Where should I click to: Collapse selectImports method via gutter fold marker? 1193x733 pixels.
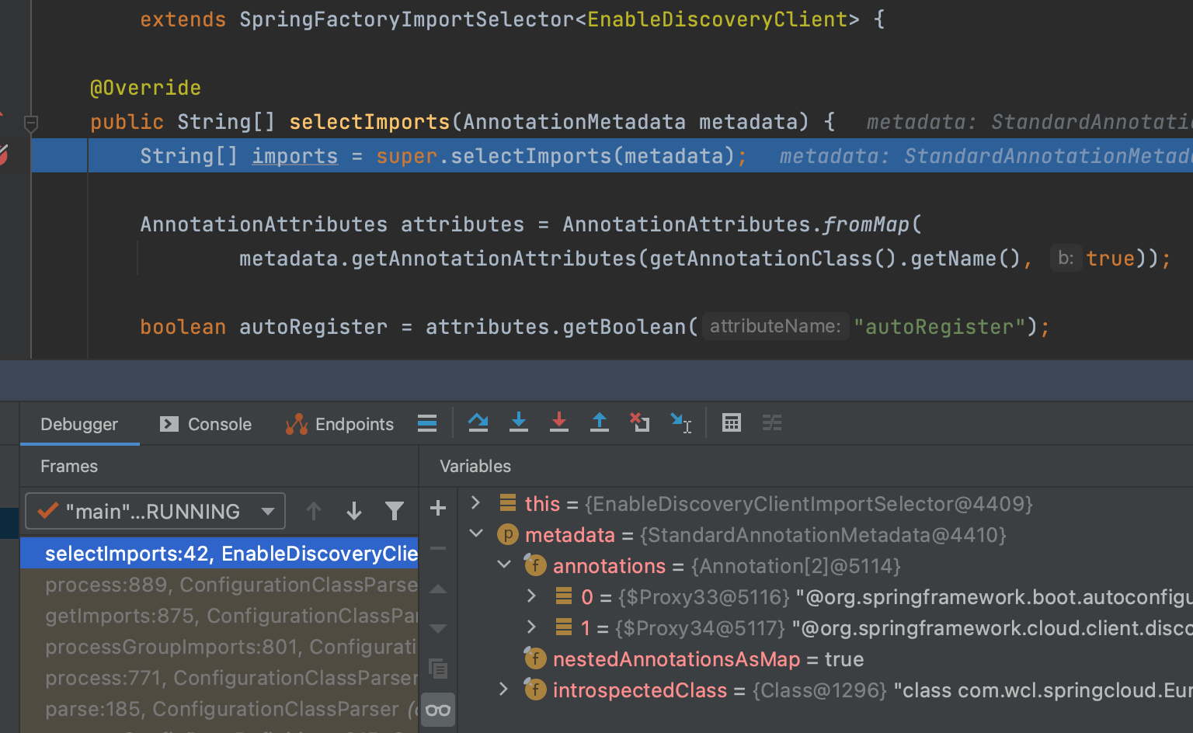31,123
